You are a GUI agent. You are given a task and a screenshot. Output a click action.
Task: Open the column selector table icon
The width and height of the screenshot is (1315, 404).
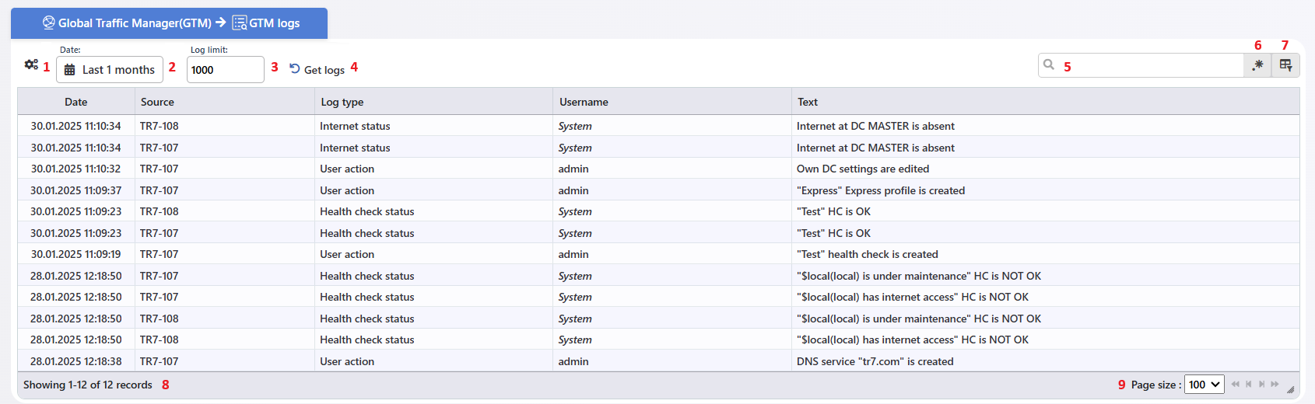pos(1285,65)
